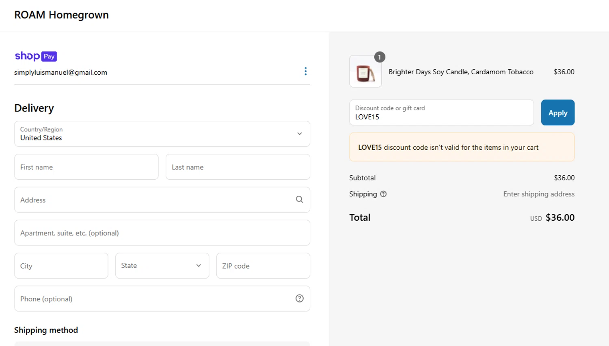Open the shipping info help icon
This screenshot has height=346, width=609.
pyautogui.click(x=383, y=194)
